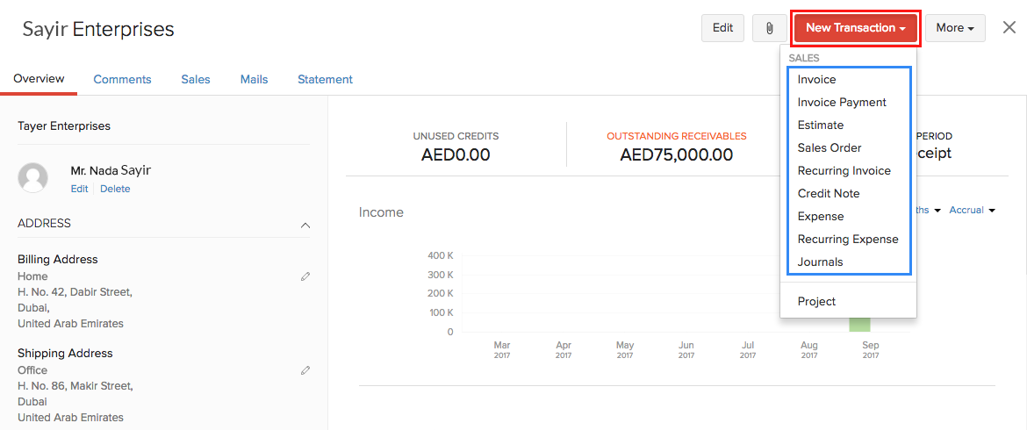The width and height of the screenshot is (1027, 430).
Task: Click the Edit button in header
Action: (722, 28)
